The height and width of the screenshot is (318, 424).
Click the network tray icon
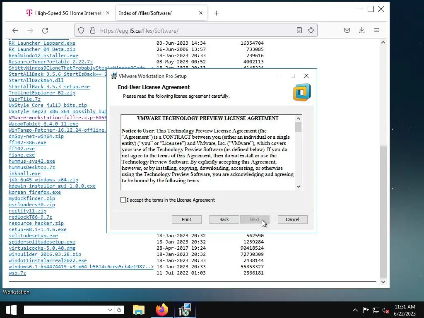[376, 310]
